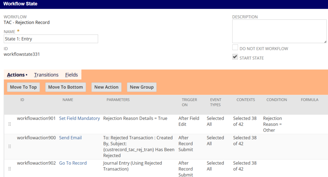Open the Set Field Mandatory action link
Image resolution: width=328 pixels, height=177 pixels.
click(79, 118)
